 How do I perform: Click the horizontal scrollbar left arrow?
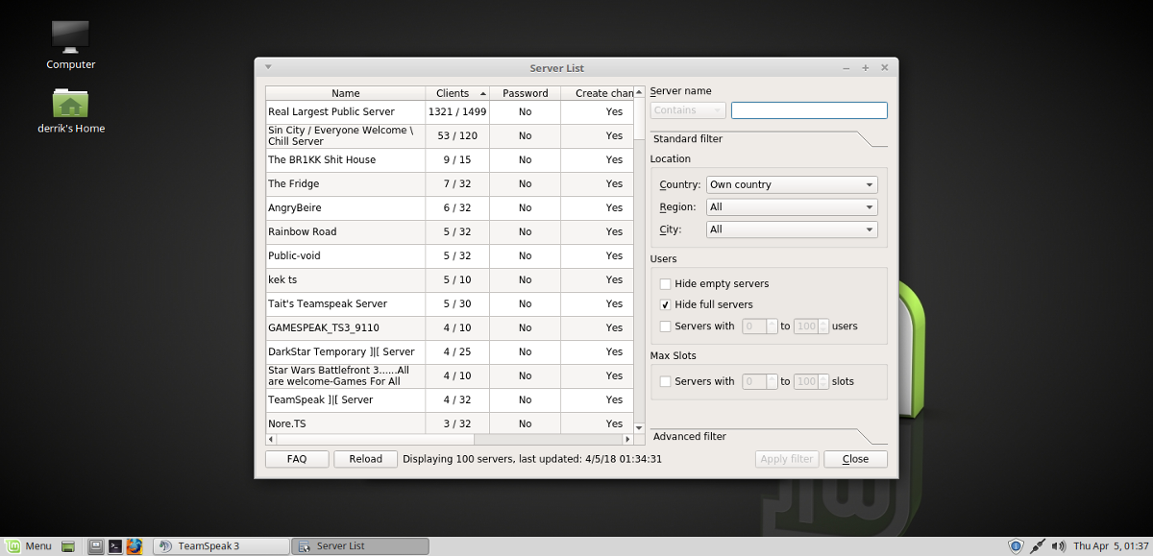coord(272,439)
